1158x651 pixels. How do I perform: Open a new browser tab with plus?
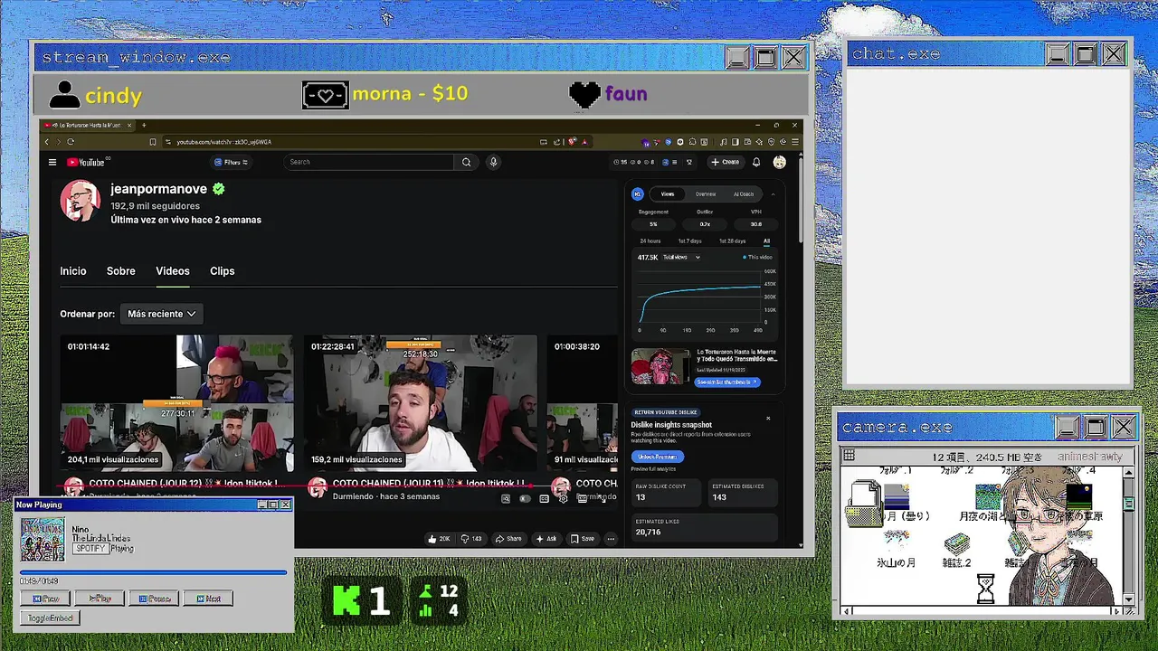pyautogui.click(x=144, y=125)
